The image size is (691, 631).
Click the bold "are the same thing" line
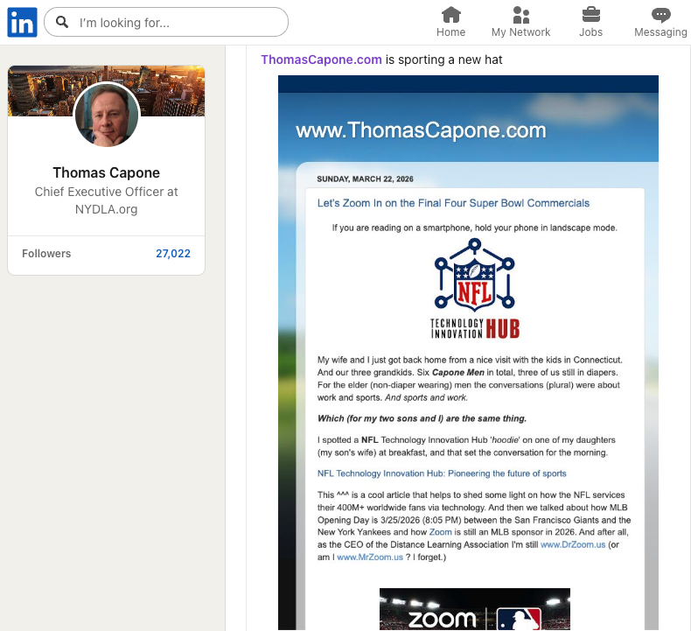(x=422, y=418)
